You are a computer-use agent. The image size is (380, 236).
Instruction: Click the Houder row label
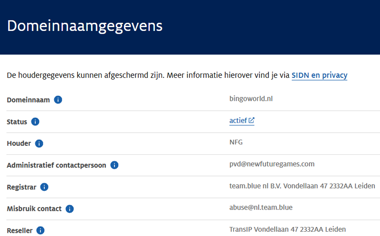pos(19,143)
